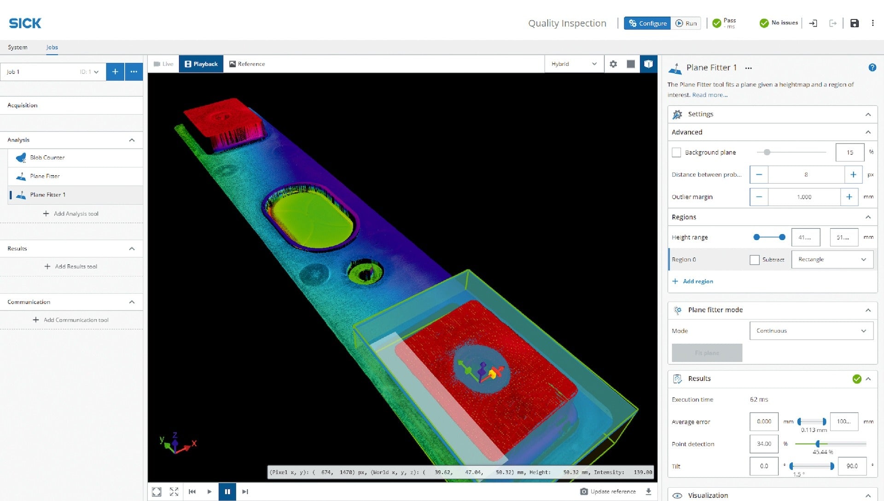Image resolution: width=884 pixels, height=501 pixels.
Task: Click the download icon beside Update reference
Action: (x=648, y=491)
